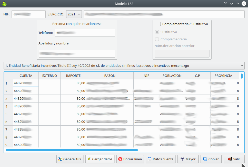Image resolution: width=248 pixels, height=167 pixels.
Task: Click the C.P. column header
Action: pos(197,76)
